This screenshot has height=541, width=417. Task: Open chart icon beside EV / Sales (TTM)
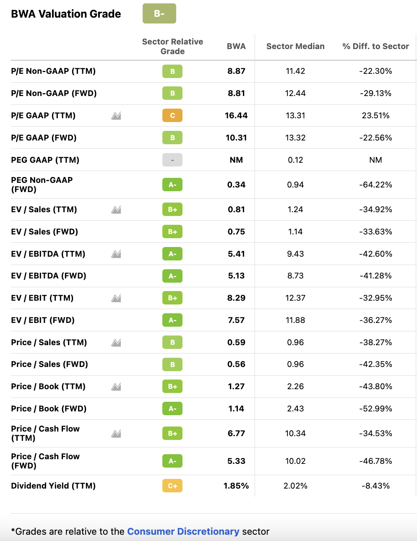116,210
